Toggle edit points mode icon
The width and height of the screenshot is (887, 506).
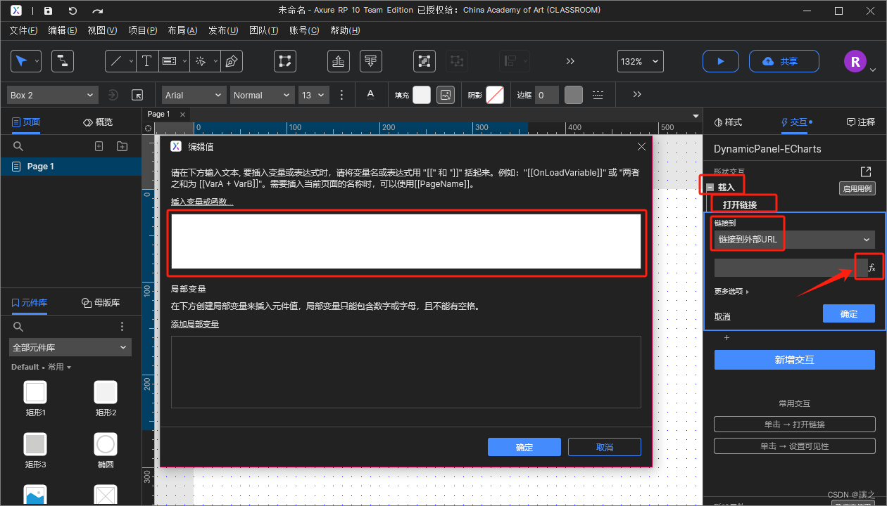pos(285,61)
